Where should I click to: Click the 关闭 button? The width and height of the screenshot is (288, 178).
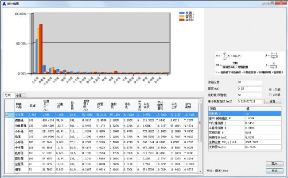click(274, 170)
